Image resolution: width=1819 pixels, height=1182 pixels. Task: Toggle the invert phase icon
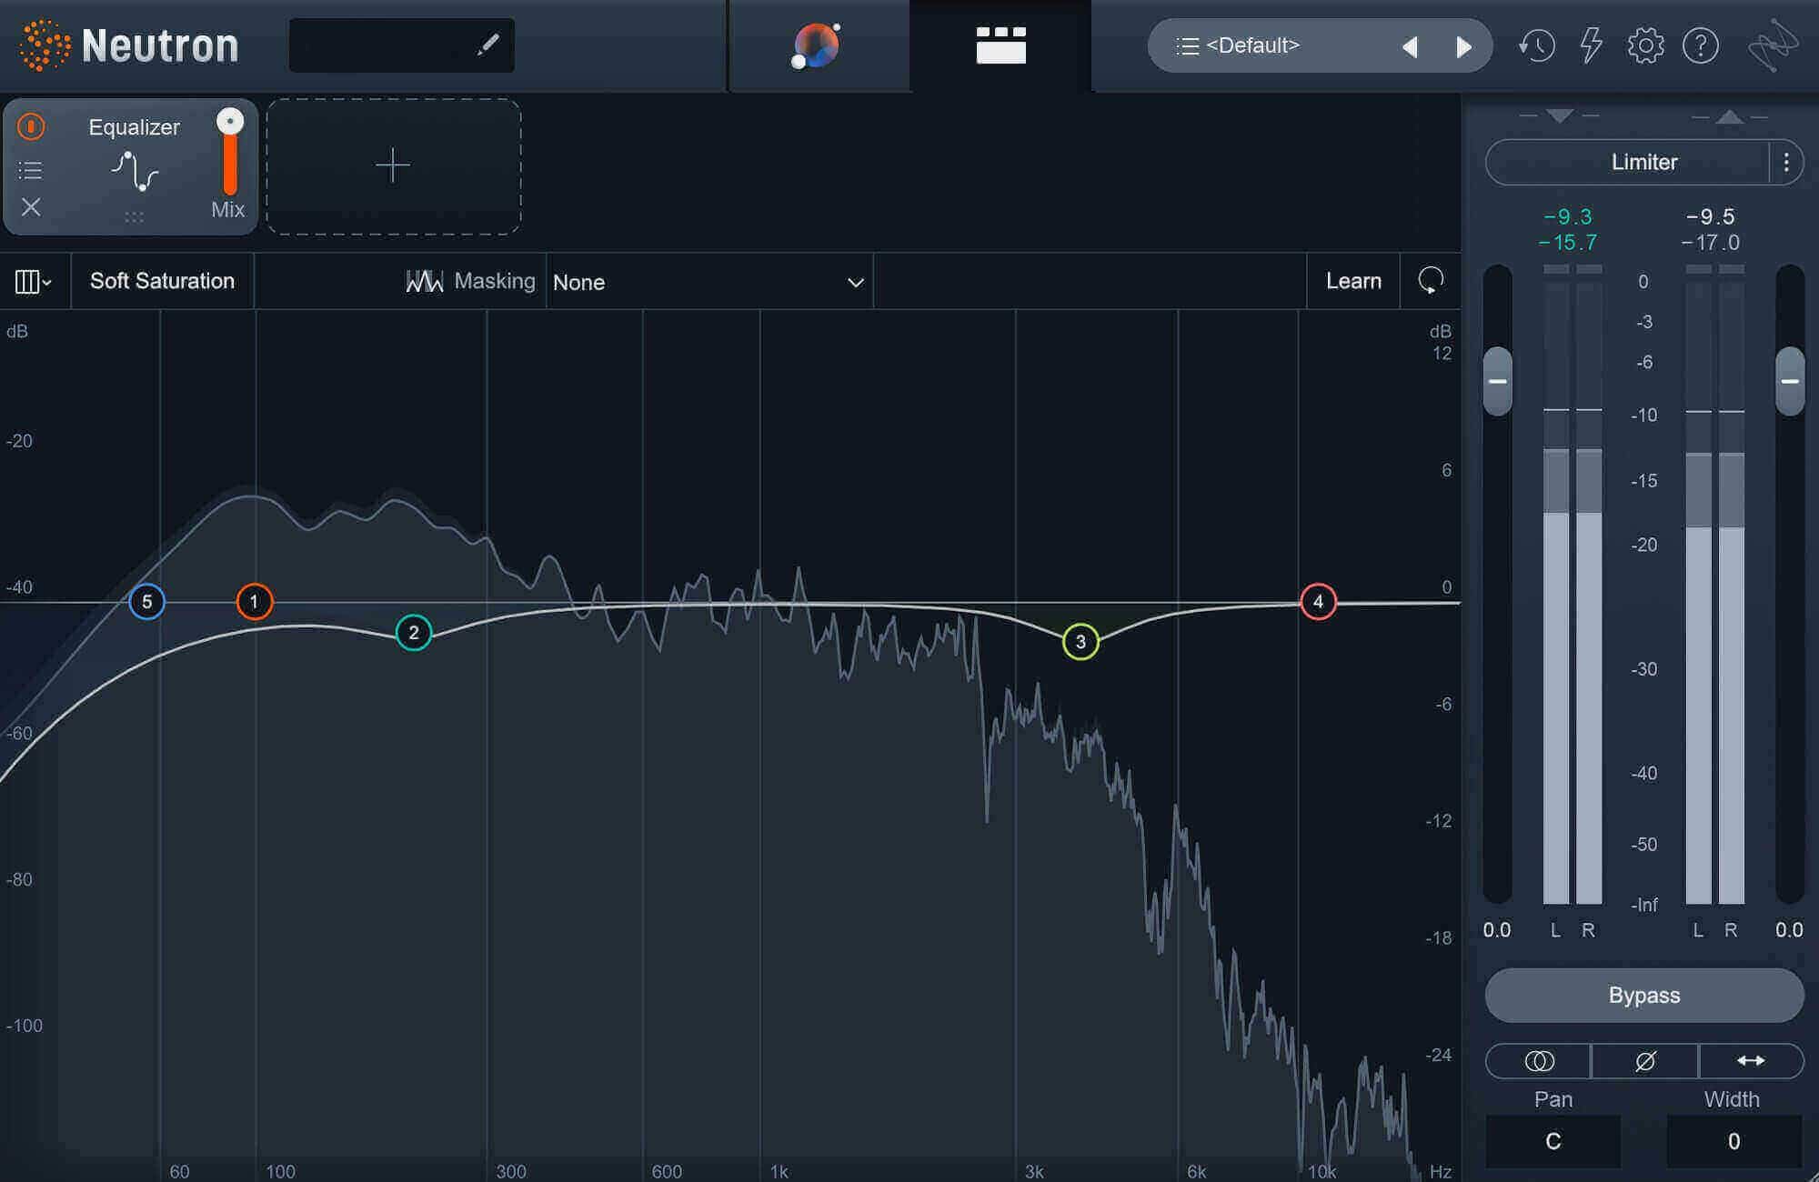click(x=1644, y=1061)
